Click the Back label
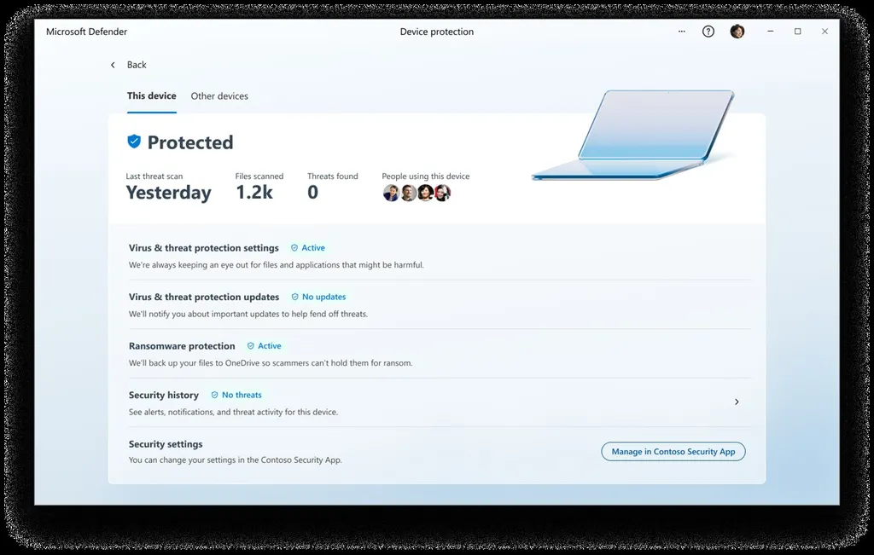The width and height of the screenshot is (874, 555). click(x=137, y=65)
